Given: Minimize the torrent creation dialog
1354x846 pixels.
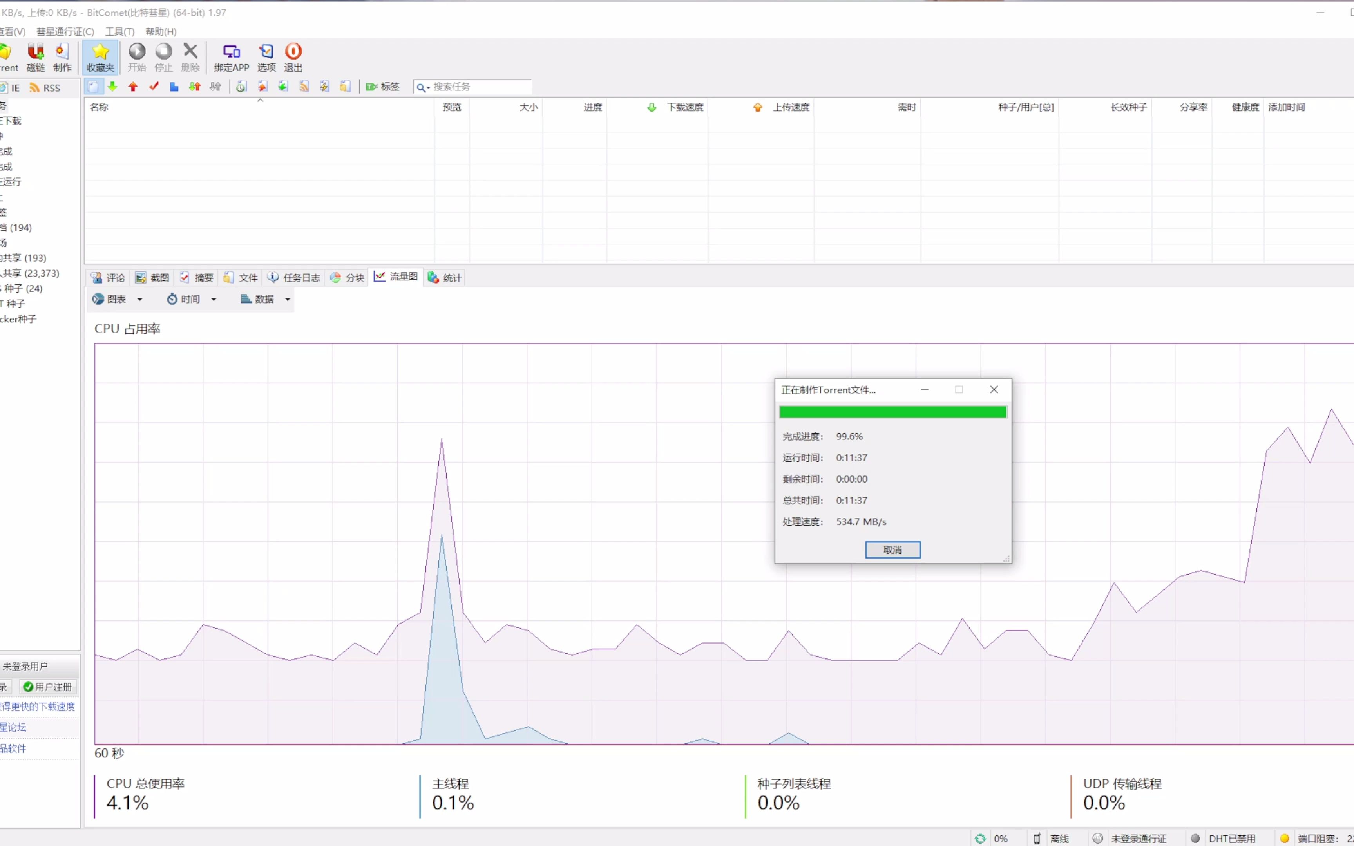Looking at the screenshot, I should 924,389.
